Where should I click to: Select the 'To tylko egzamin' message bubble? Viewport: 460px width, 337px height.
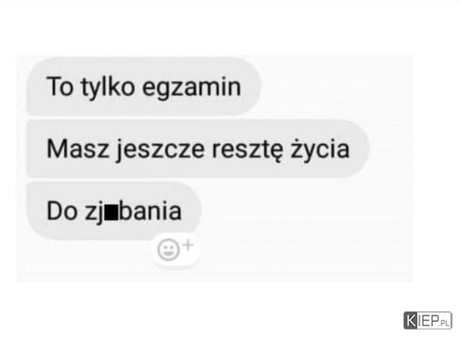(143, 86)
